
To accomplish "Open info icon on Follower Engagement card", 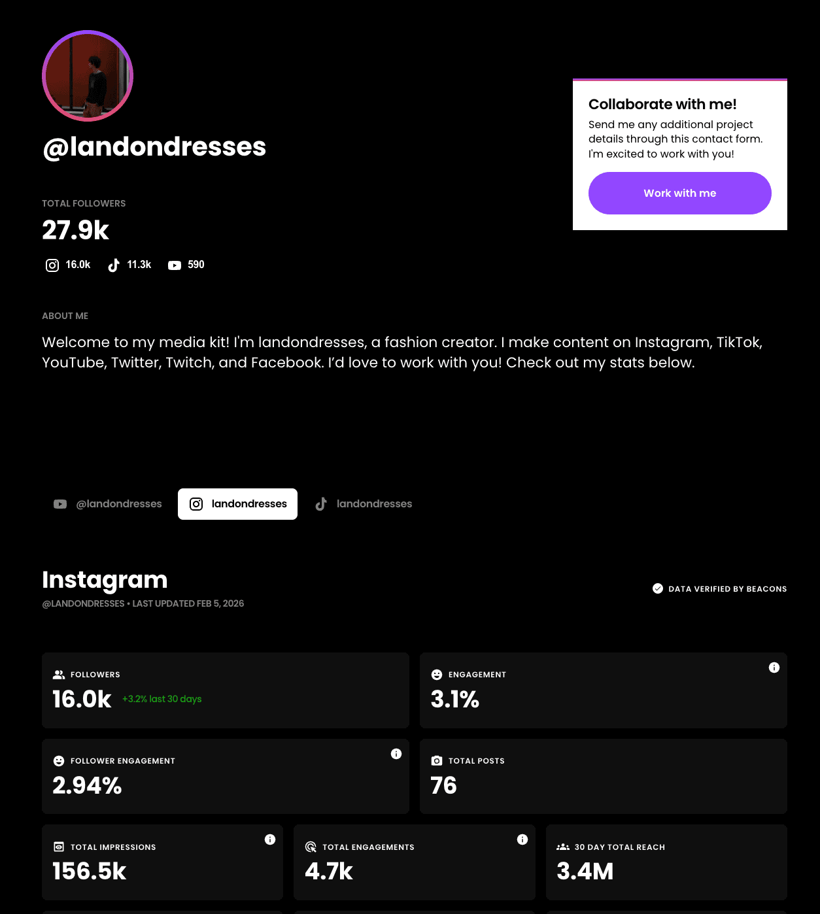I will coord(396,754).
